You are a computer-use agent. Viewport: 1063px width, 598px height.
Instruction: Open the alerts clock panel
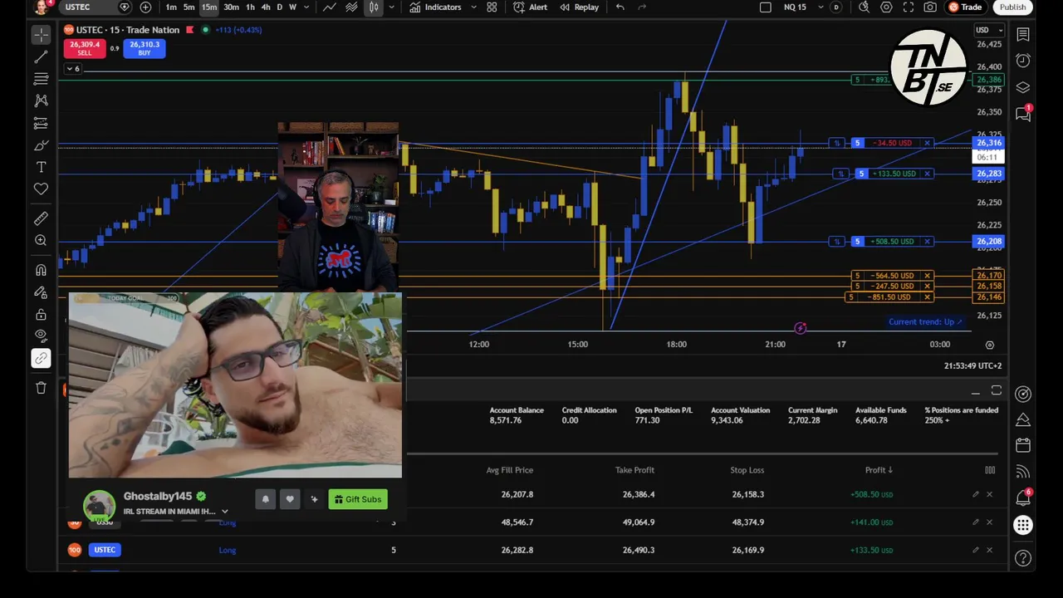point(1023,61)
